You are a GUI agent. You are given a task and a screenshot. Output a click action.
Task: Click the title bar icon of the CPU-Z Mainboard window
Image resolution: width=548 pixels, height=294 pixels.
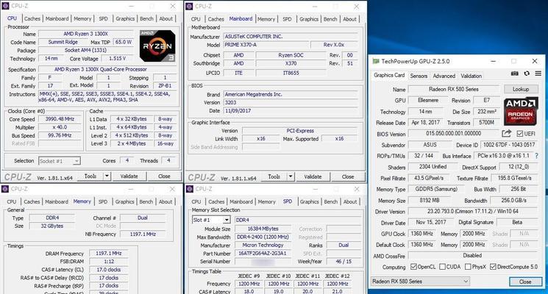(x=189, y=7)
